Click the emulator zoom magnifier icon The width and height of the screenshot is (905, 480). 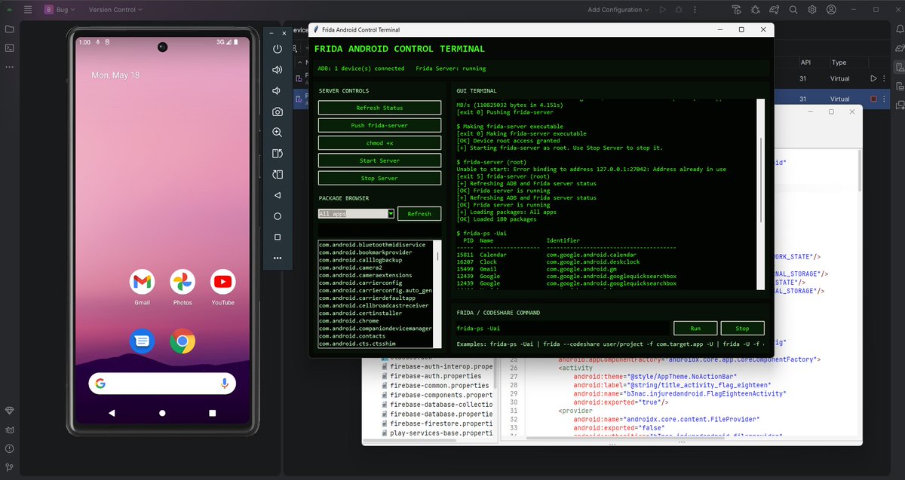click(x=278, y=133)
